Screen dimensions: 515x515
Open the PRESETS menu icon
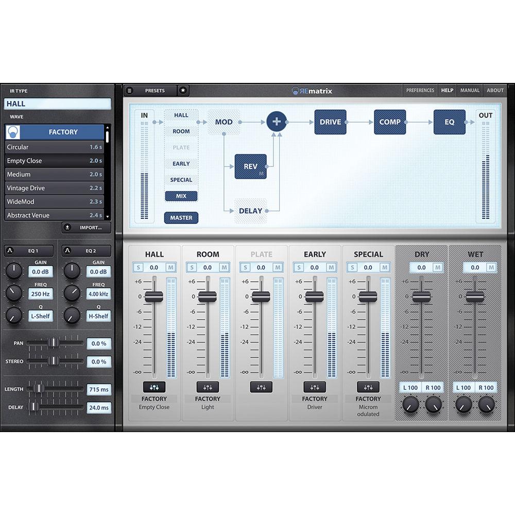tap(129, 90)
